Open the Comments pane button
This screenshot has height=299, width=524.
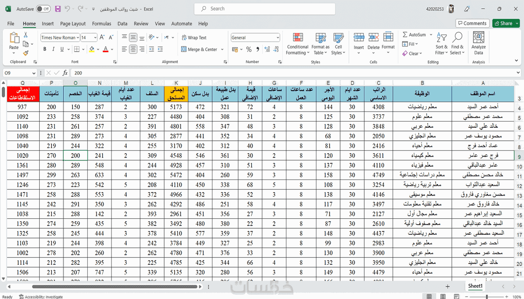tap(472, 23)
